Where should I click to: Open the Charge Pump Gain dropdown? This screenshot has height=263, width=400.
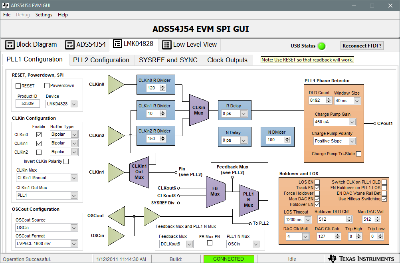tap(352, 122)
